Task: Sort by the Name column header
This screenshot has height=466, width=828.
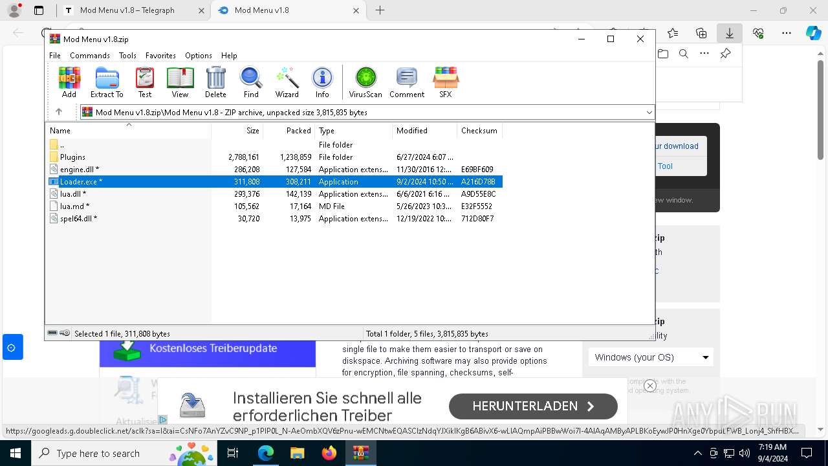Action: (x=128, y=130)
